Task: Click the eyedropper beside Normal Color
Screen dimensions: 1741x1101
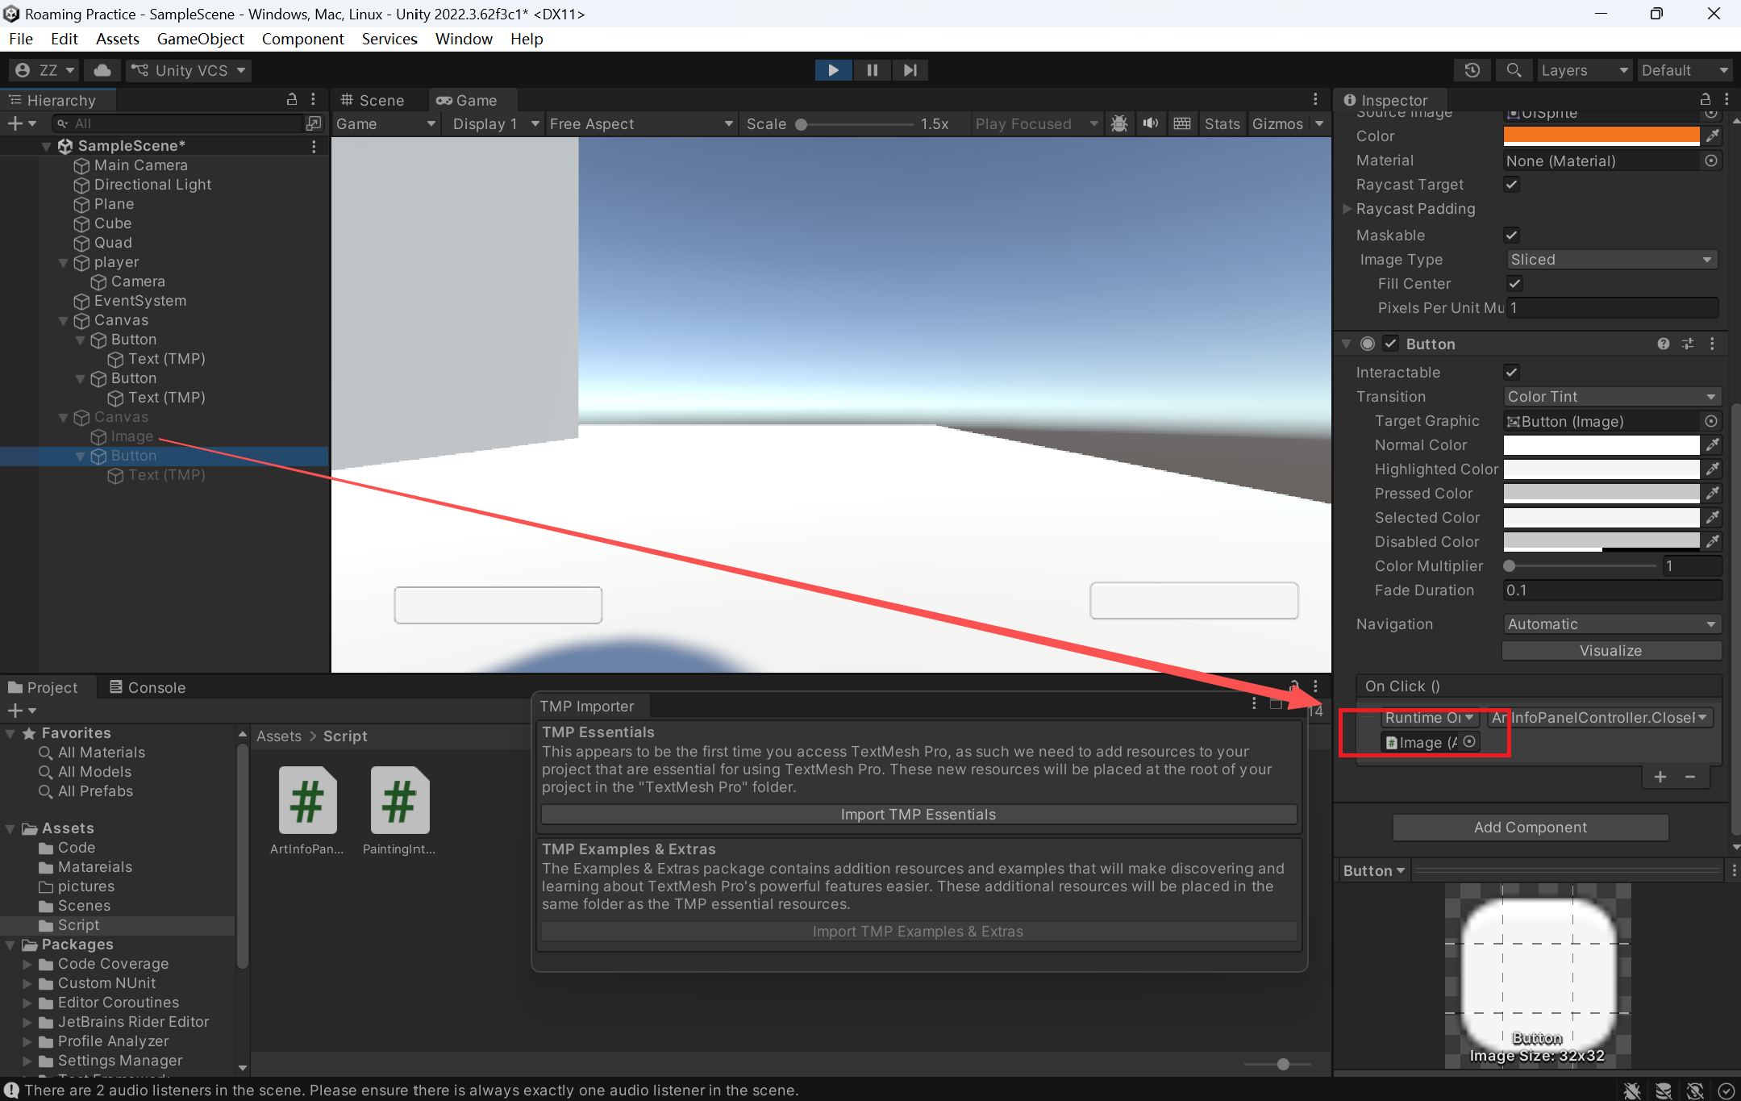Action: click(1712, 444)
